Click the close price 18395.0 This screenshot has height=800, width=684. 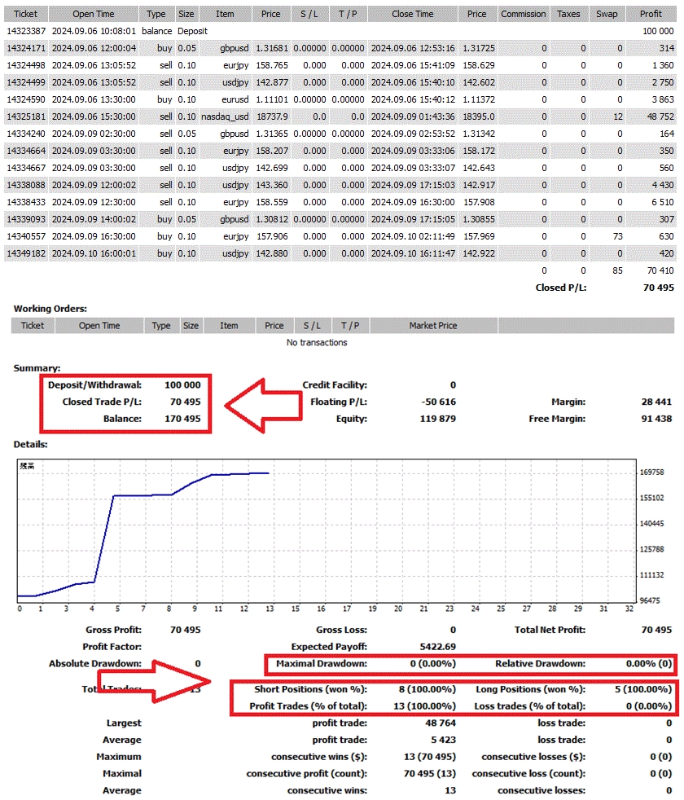479,116
